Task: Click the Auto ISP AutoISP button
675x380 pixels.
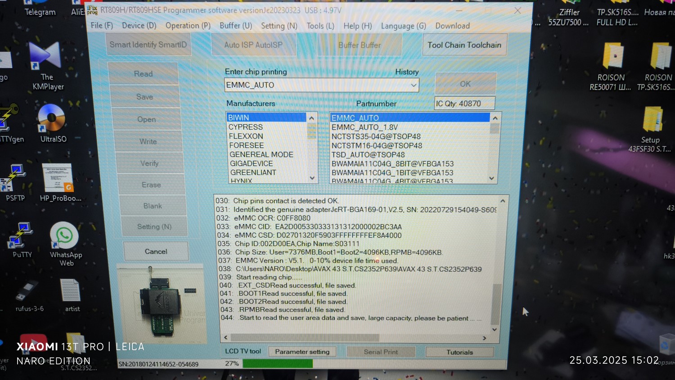Action: click(x=253, y=45)
